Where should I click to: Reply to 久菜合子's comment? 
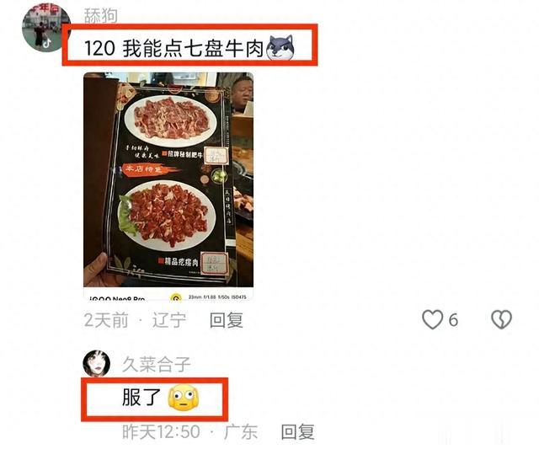point(297,432)
